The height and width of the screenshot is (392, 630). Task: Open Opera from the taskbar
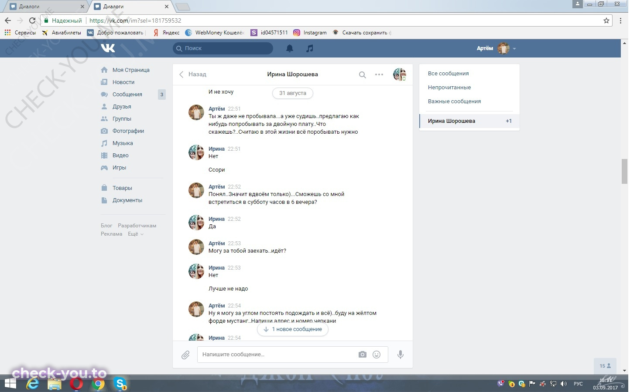pos(77,384)
